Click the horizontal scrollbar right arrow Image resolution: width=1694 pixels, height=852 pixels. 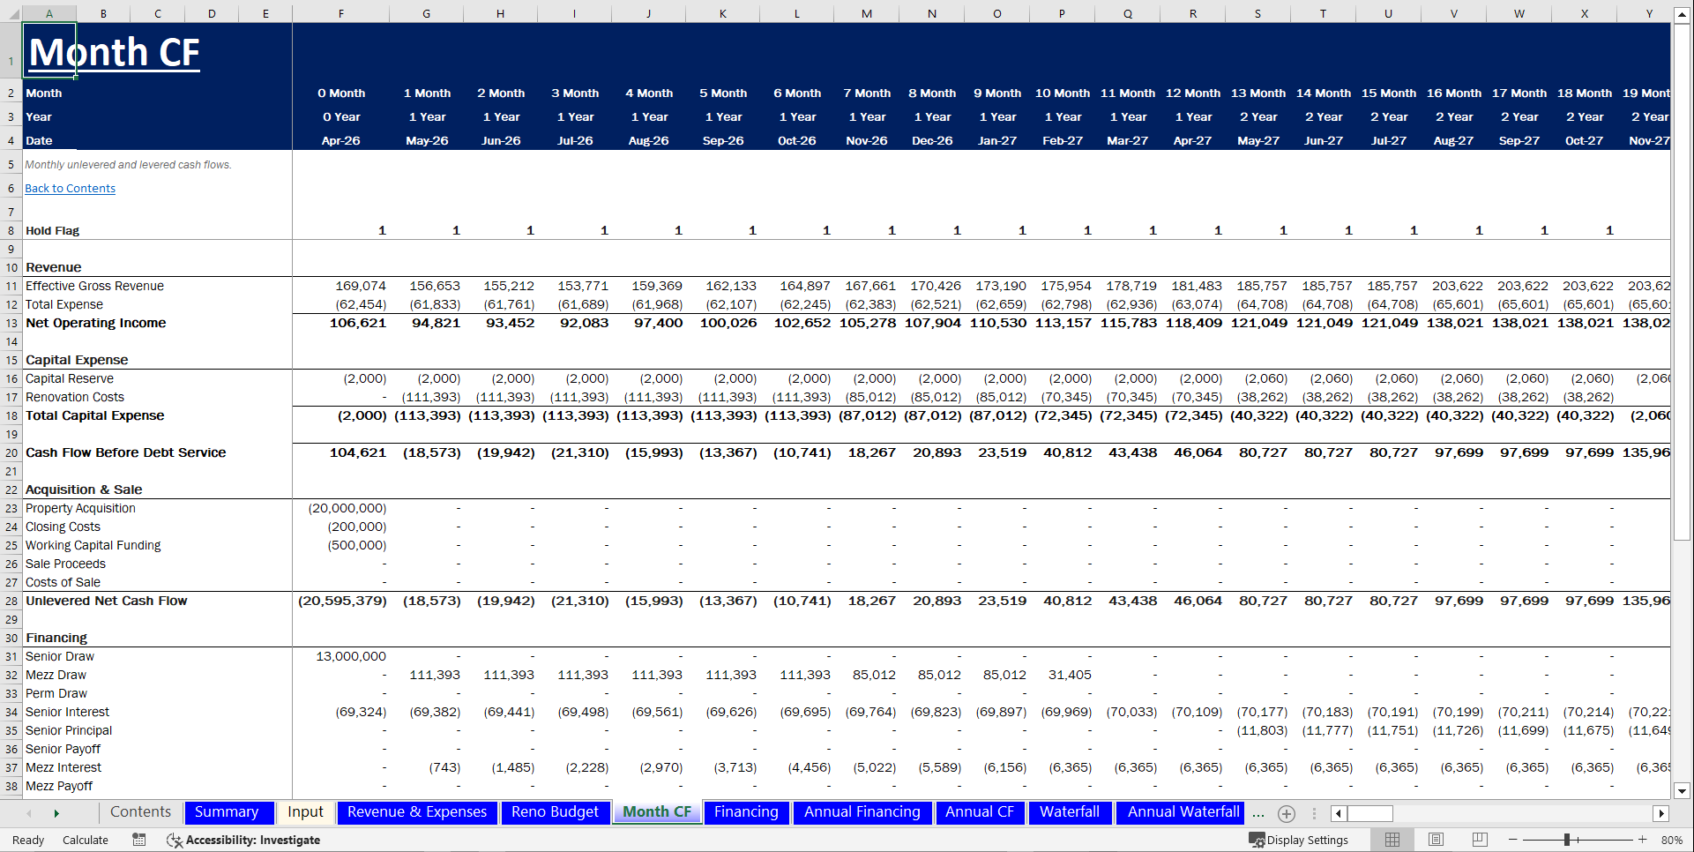(x=1659, y=813)
